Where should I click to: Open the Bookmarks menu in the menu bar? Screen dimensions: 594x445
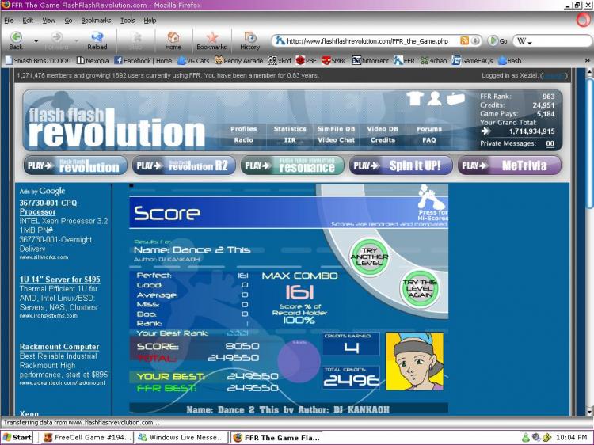96,21
